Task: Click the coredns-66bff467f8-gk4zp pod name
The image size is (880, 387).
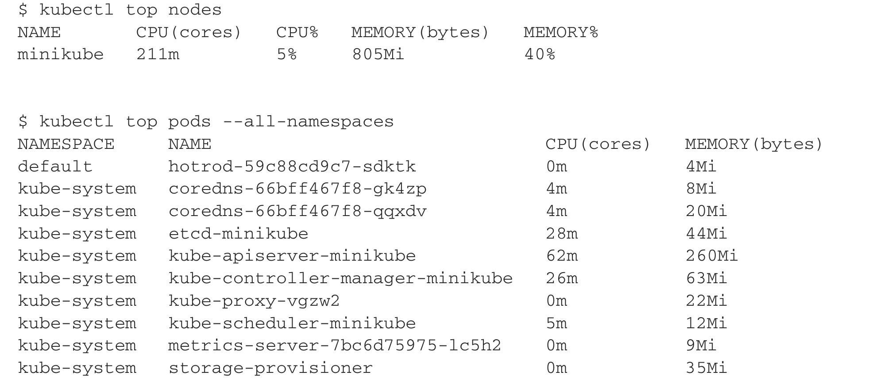Action: click(297, 189)
